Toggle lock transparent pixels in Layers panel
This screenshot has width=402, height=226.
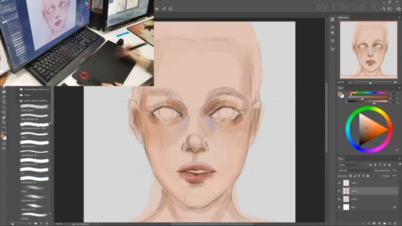[350, 176]
